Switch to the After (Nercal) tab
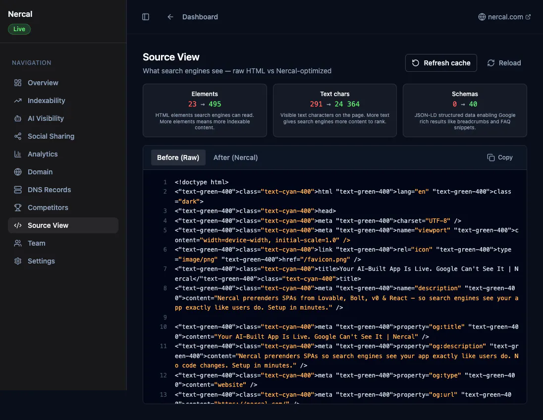This screenshot has height=420, width=543. pos(235,157)
